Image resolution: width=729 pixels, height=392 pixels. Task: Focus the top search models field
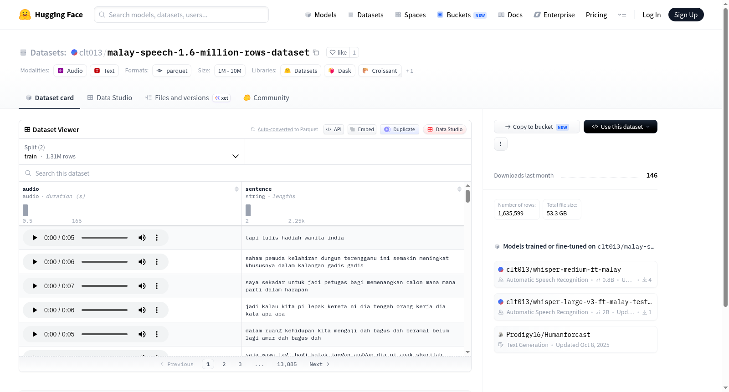[181, 15]
